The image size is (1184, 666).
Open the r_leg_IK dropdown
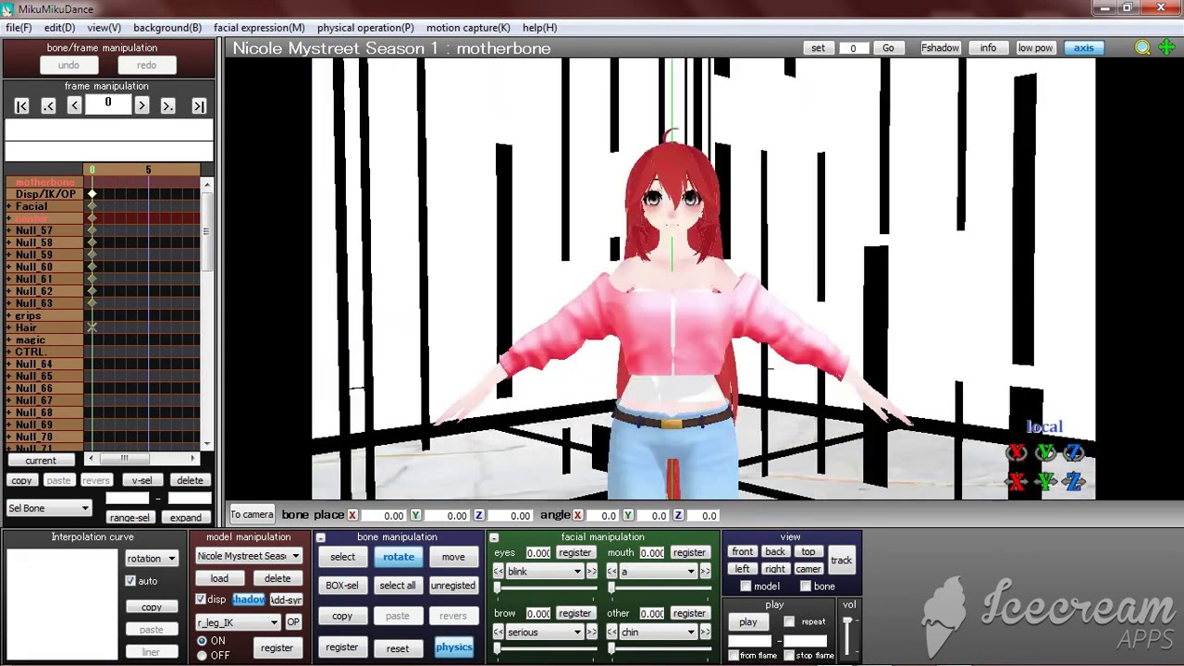coord(237,623)
